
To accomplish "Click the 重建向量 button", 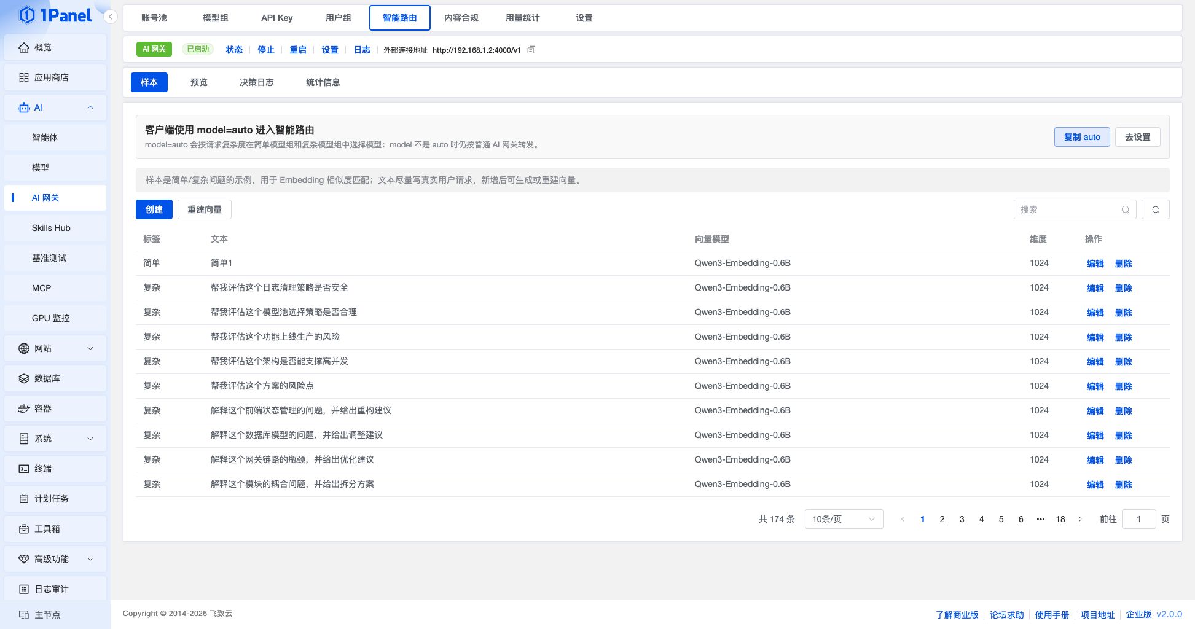I will 205,209.
